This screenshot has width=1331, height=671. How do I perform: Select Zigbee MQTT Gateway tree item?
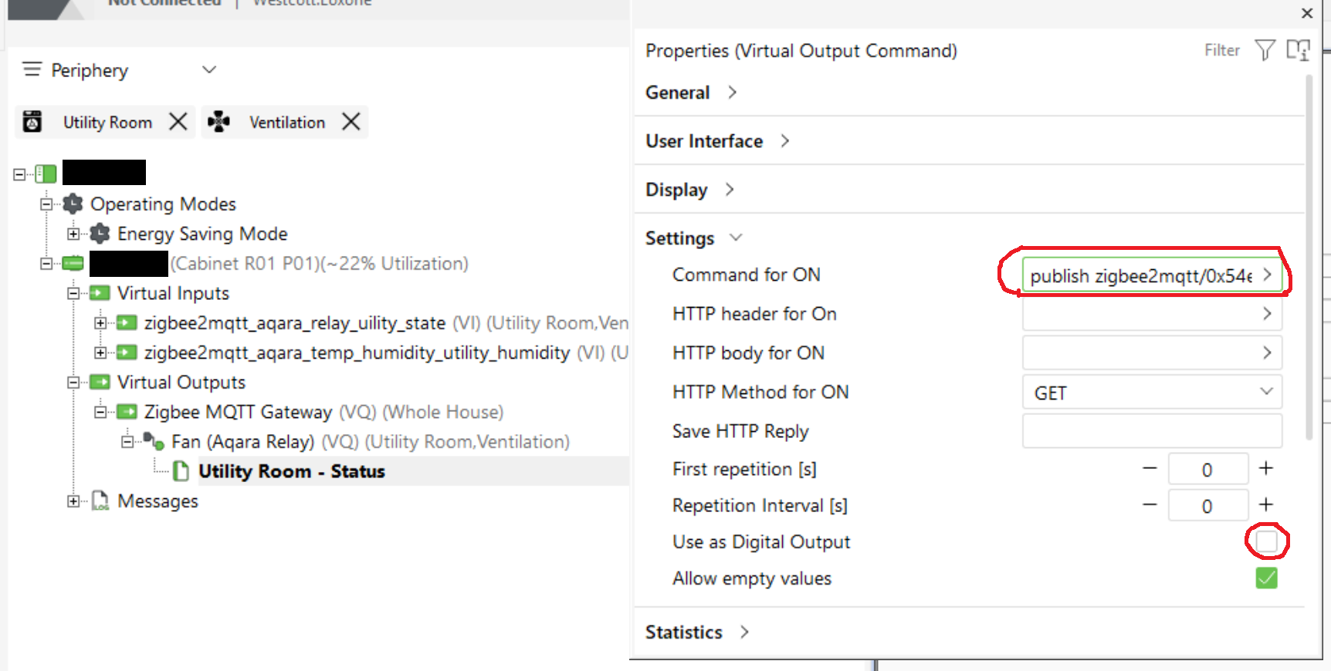pos(238,412)
